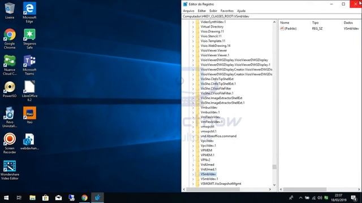Image resolution: width=362 pixels, height=203 pixels.
Task: Expand the Visio.Drawing.11 key
Action: (x=193, y=32)
